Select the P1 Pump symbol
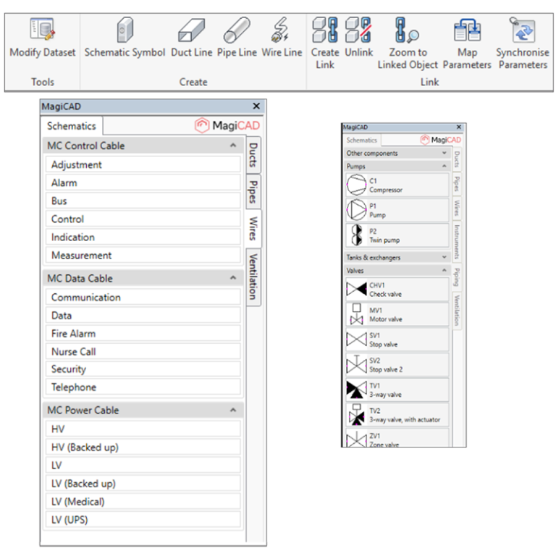This screenshot has width=556, height=551. 397,210
